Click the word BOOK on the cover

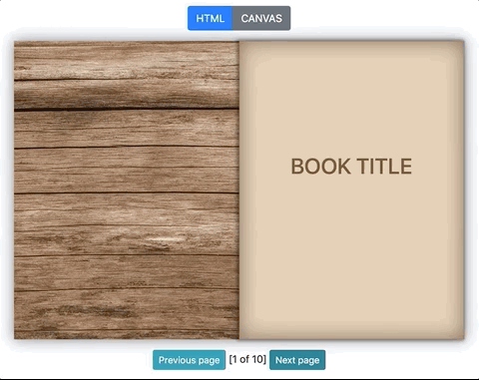click(x=321, y=167)
